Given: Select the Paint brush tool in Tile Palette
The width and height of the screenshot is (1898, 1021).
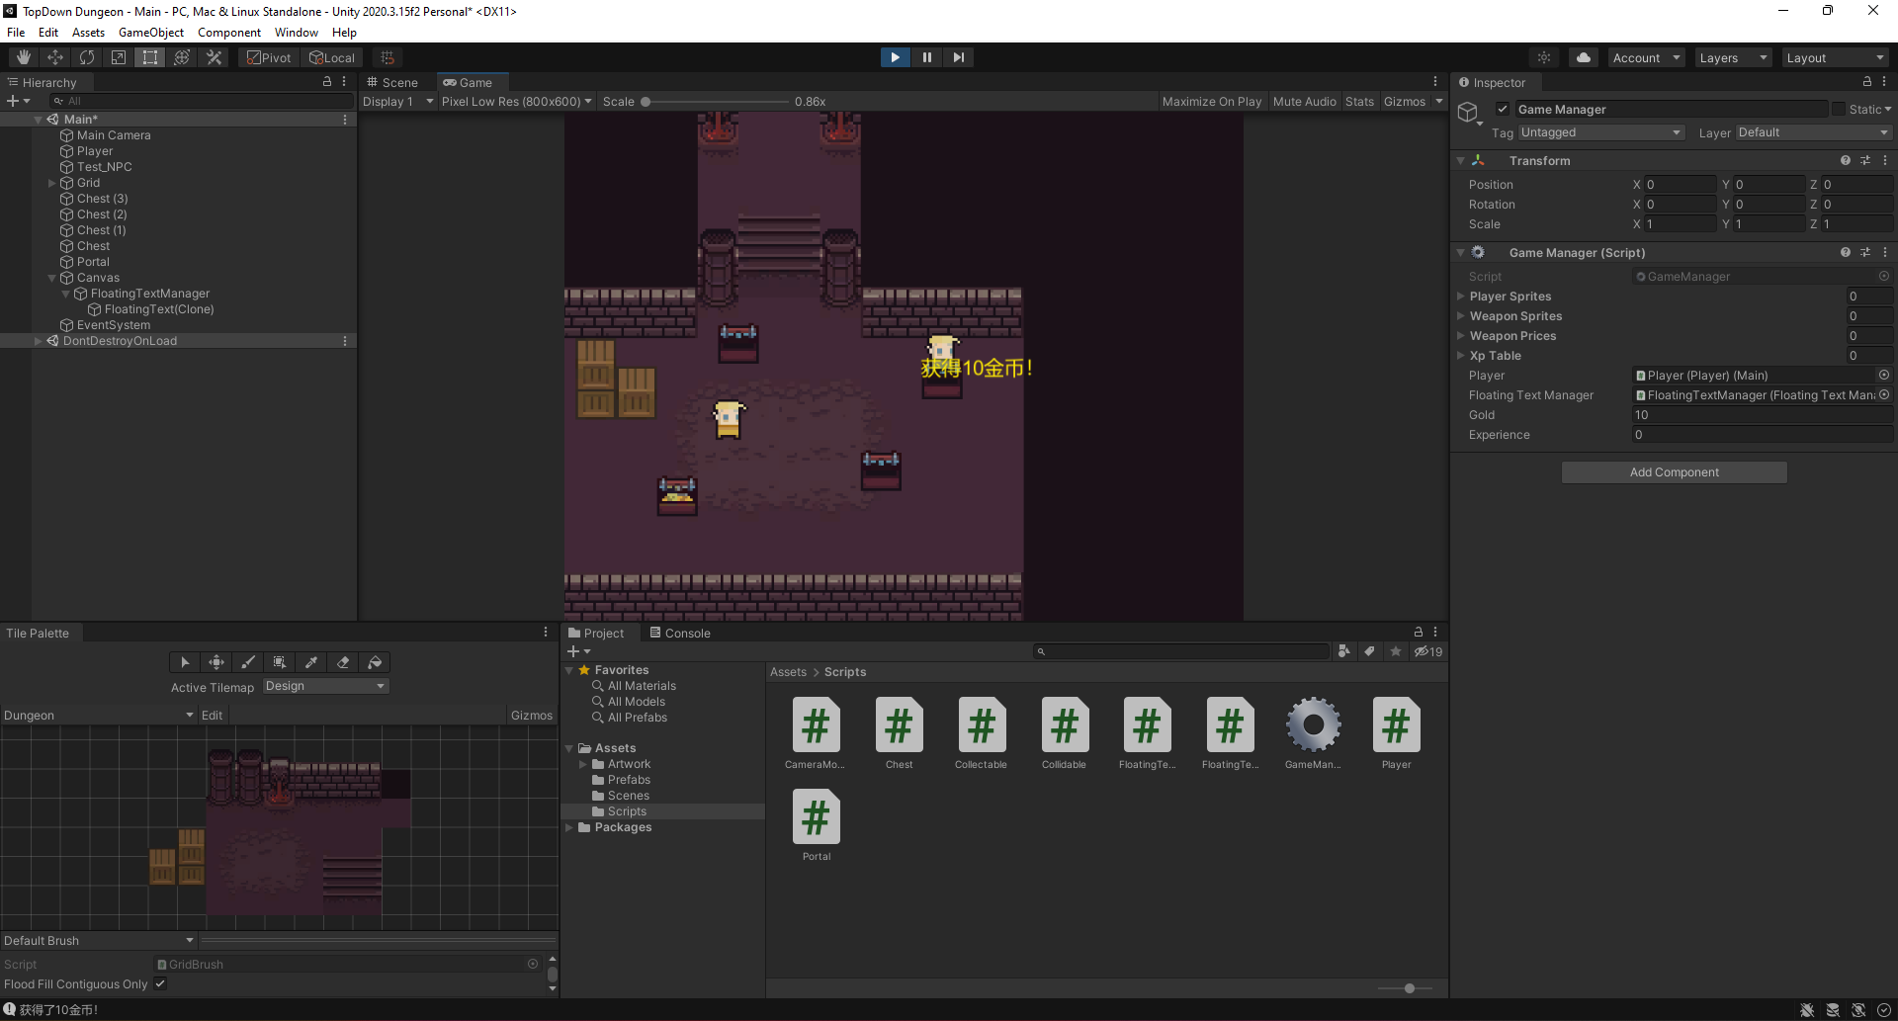Looking at the screenshot, I should coord(248,662).
